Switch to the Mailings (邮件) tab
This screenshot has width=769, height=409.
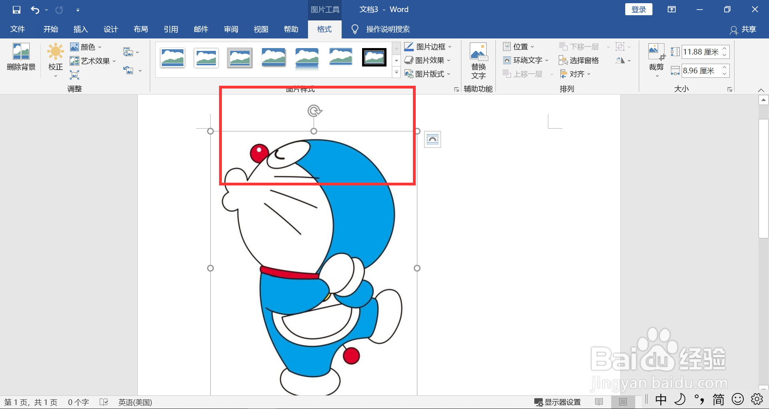tap(201, 29)
